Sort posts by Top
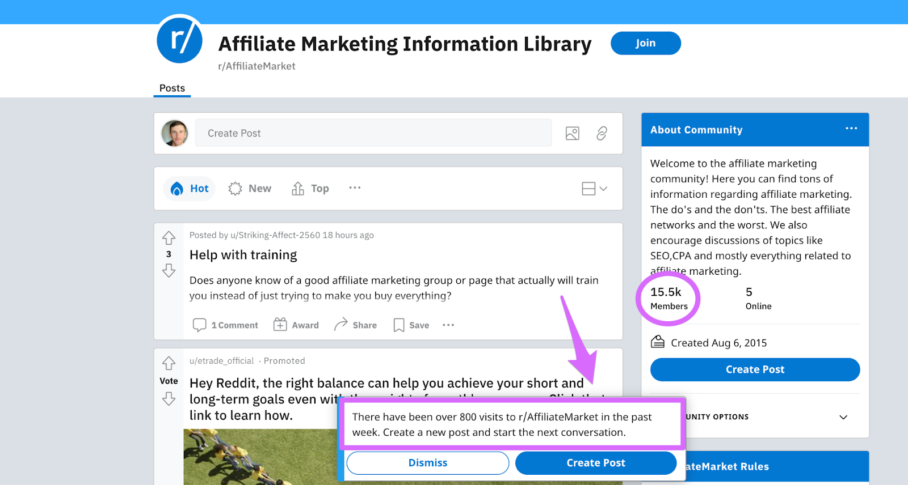The height and width of the screenshot is (485, 908). (310, 189)
